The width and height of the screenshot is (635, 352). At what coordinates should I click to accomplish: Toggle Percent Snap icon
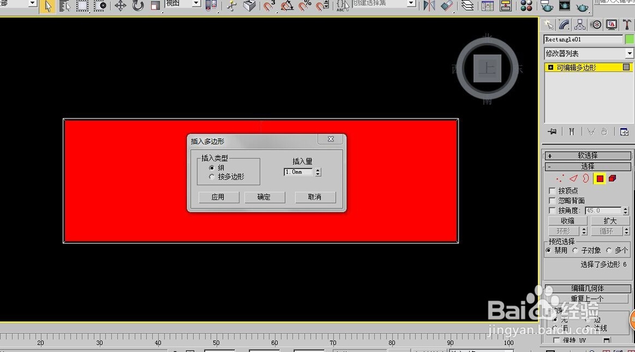tap(305, 6)
